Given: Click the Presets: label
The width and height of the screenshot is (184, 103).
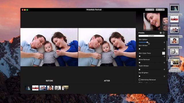Looking at the screenshot, I should pos(141,33).
